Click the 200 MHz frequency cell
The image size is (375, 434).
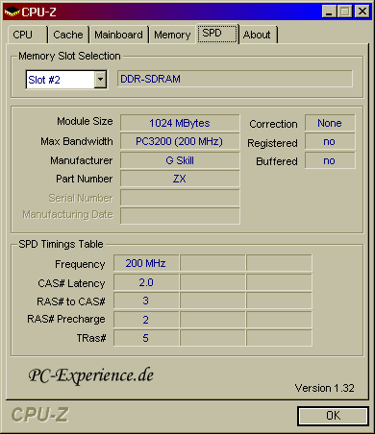point(146,263)
